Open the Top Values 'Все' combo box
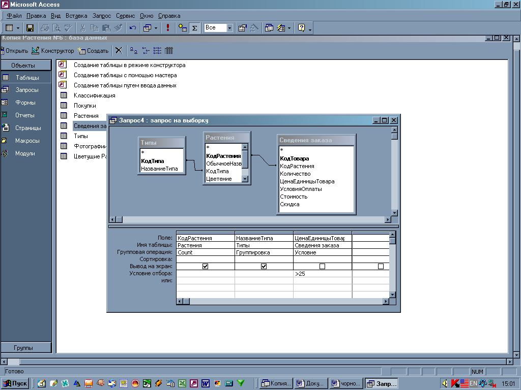Viewport: 521px width, 390px height. [x=229, y=28]
